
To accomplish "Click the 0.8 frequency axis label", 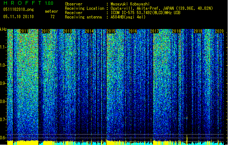I will coord(3,101).
